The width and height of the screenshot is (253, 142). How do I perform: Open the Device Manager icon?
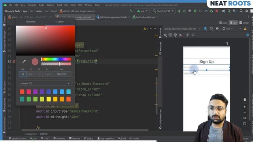click(x=229, y=11)
